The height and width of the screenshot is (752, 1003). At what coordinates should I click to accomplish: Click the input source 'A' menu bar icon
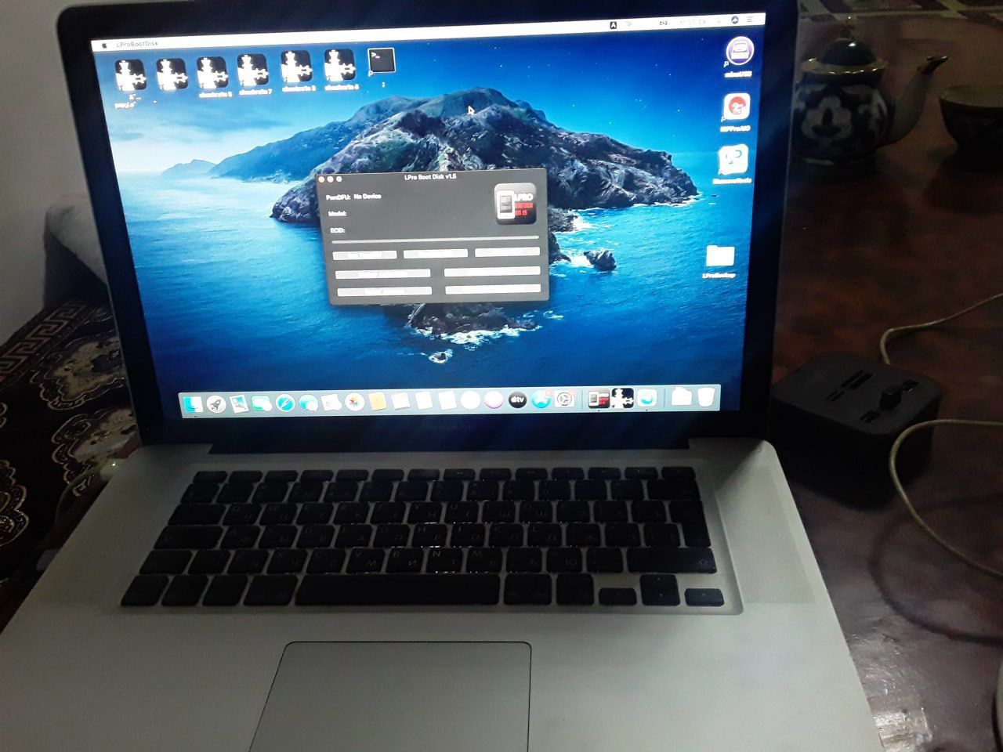click(614, 25)
